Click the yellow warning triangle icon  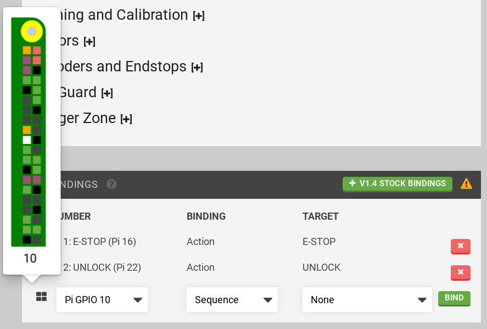[x=466, y=184]
